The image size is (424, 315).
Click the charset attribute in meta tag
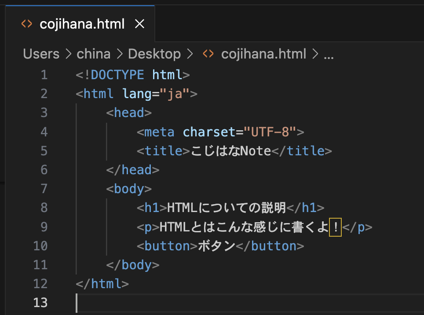(209, 132)
